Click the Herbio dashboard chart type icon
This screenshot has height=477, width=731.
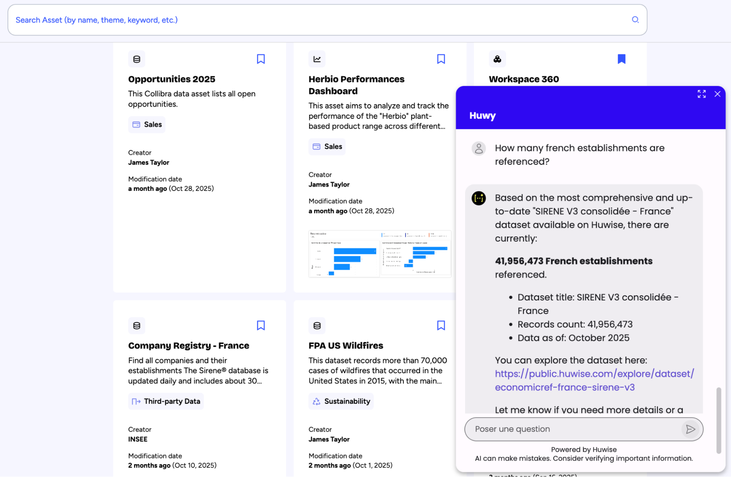[x=317, y=59]
